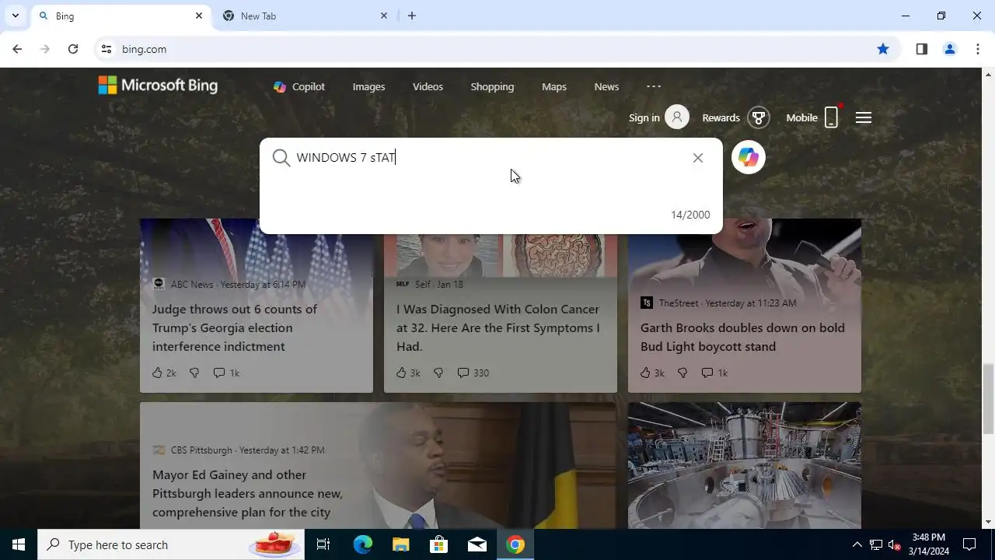The image size is (995, 560).
Task: Launch Microsoft Edge from the taskbar
Action: (362, 544)
